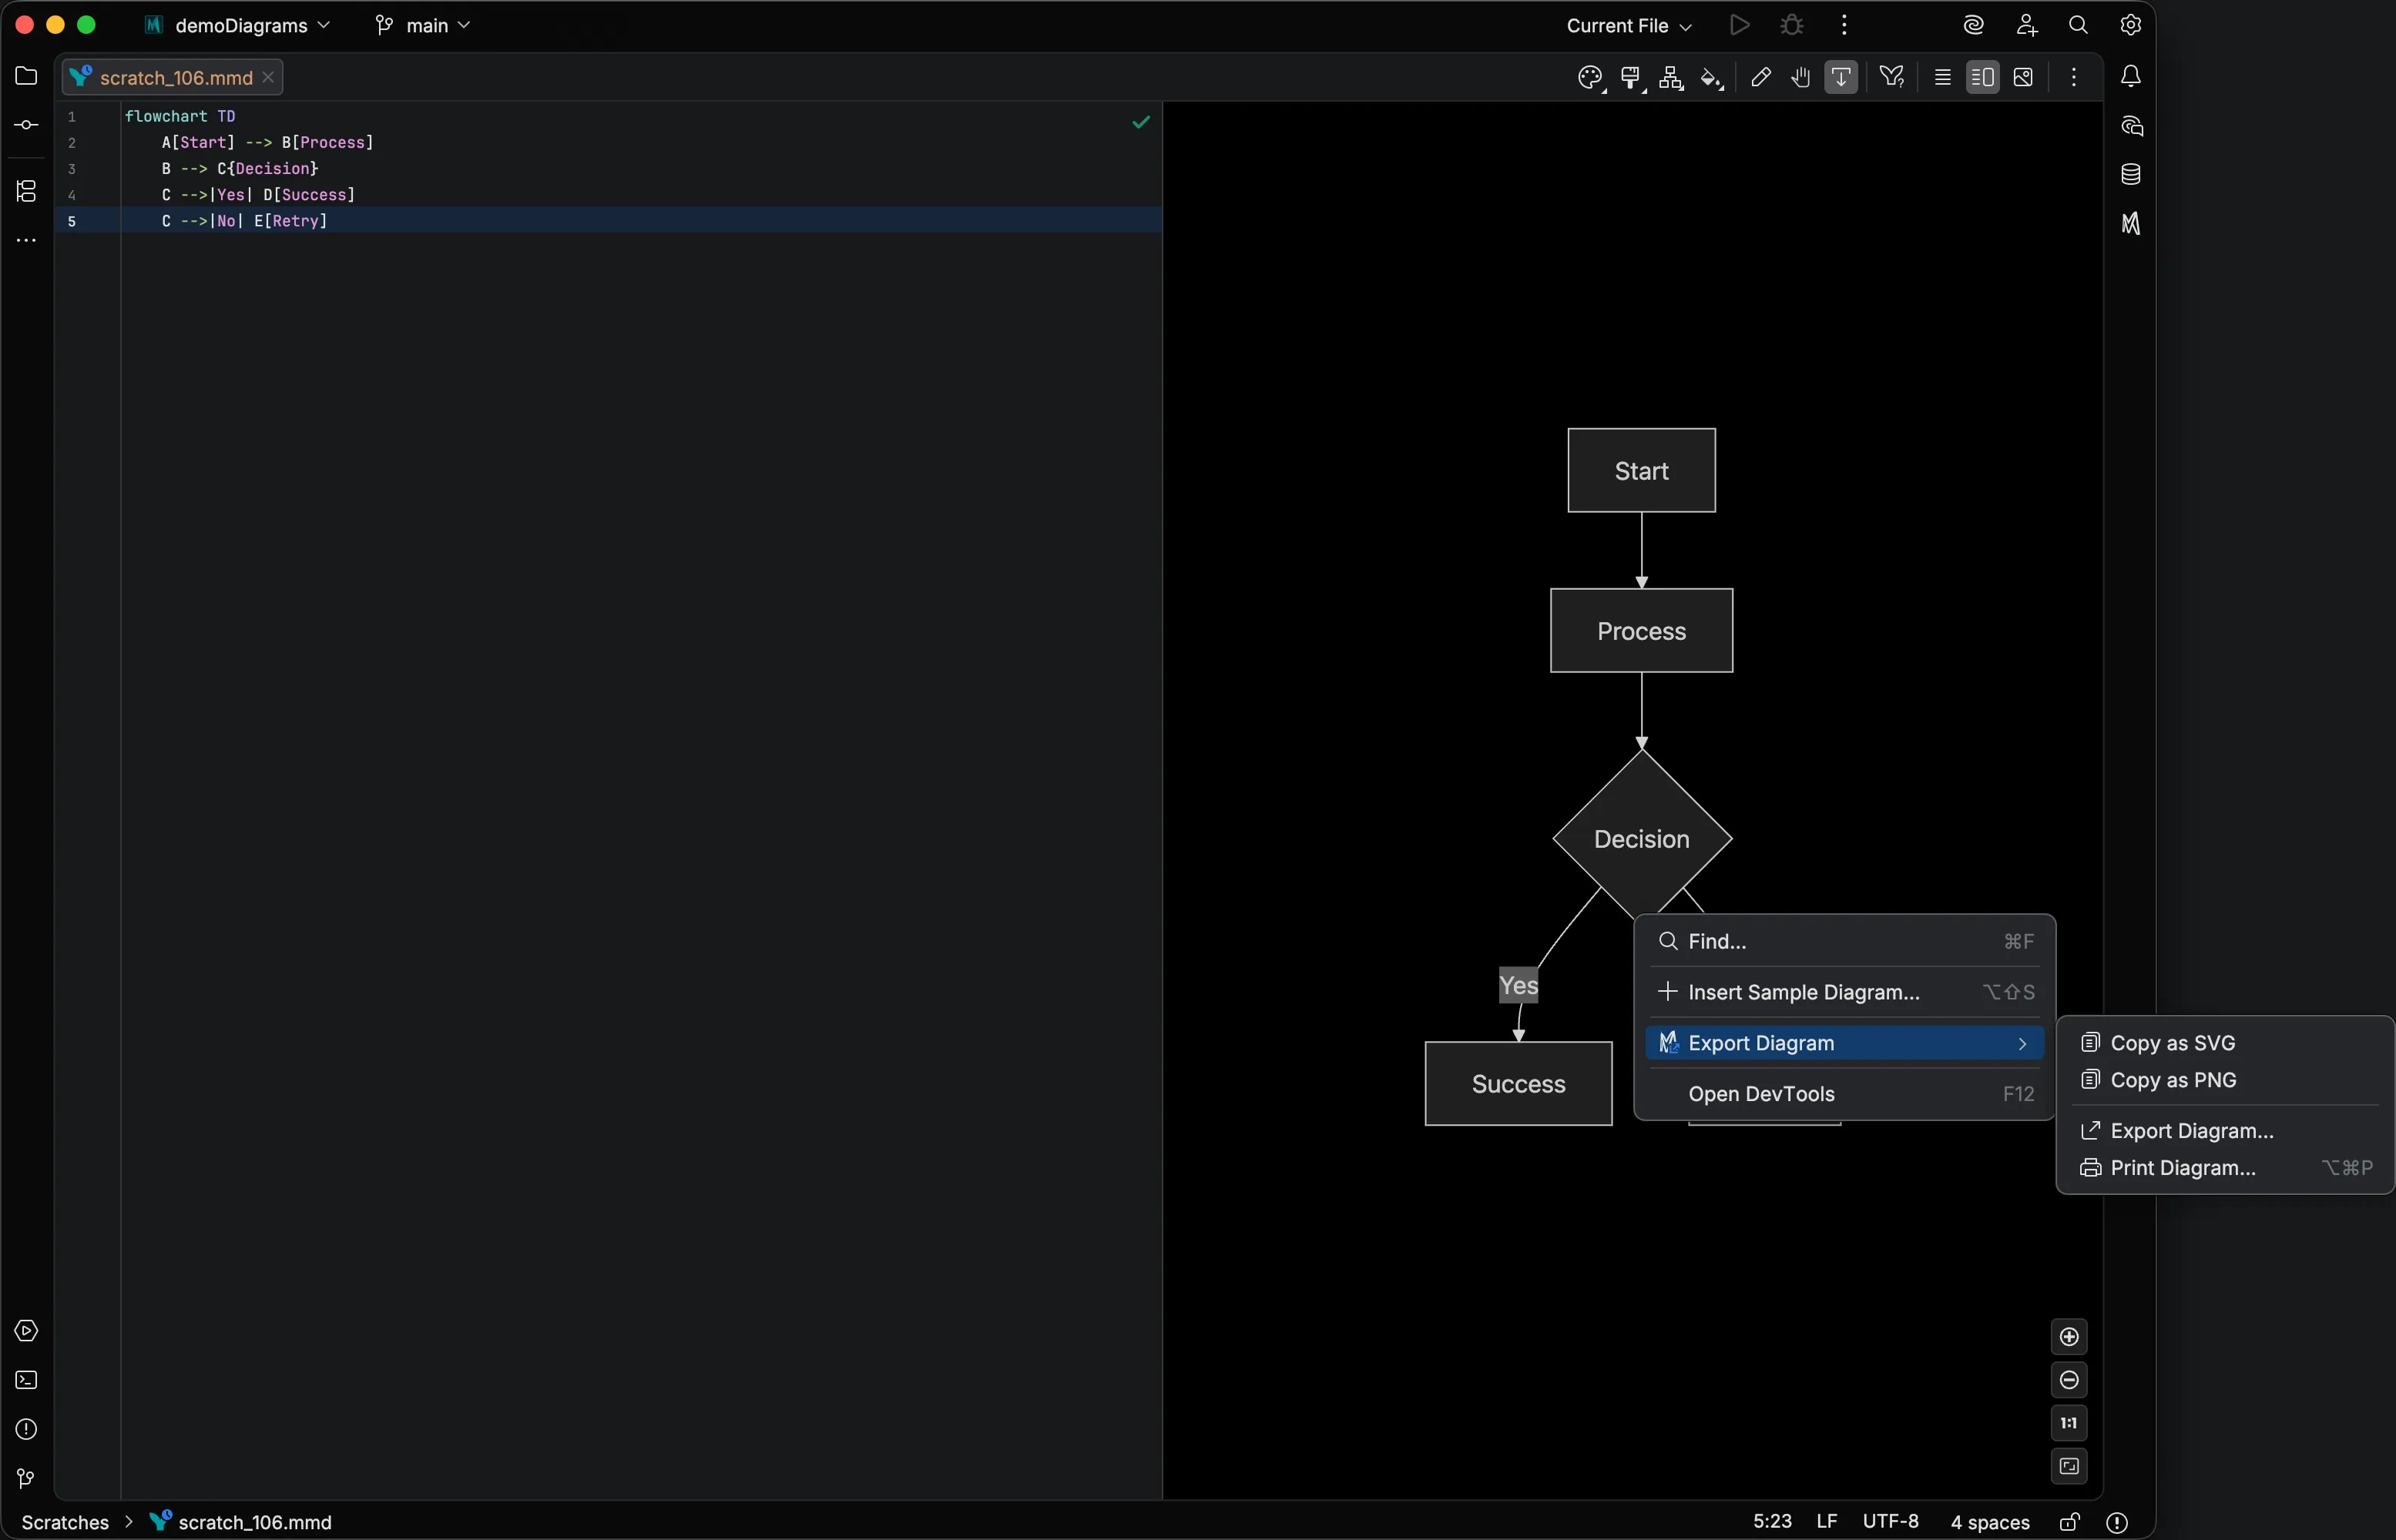Image resolution: width=2396 pixels, height=1540 pixels.
Task: Open the title bar more actions menu
Action: point(1844,25)
